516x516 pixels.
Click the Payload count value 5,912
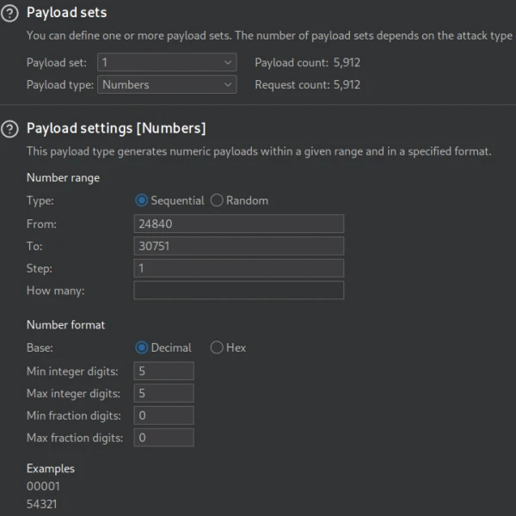(346, 63)
